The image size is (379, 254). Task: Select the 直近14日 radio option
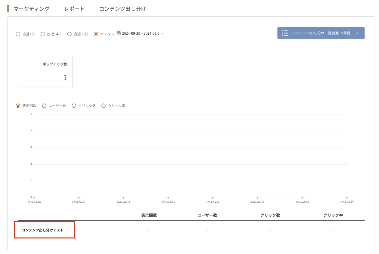(x=43, y=34)
